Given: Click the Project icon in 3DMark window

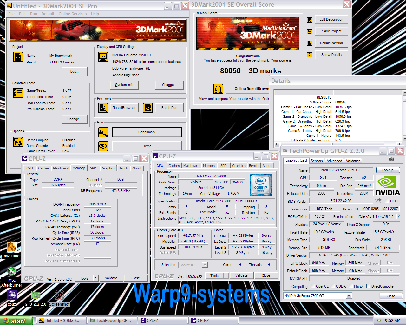Looking at the screenshot, I should pos(18,57).
